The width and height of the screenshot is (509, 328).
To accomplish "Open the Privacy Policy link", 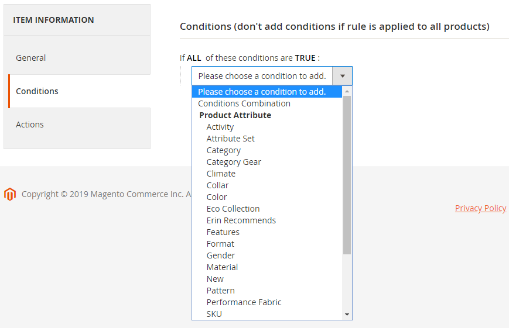I will [480, 208].
